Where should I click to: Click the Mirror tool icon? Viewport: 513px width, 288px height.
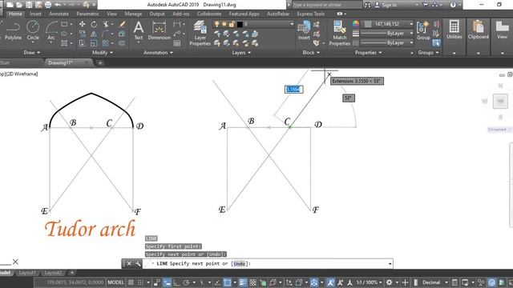[x=94, y=34]
